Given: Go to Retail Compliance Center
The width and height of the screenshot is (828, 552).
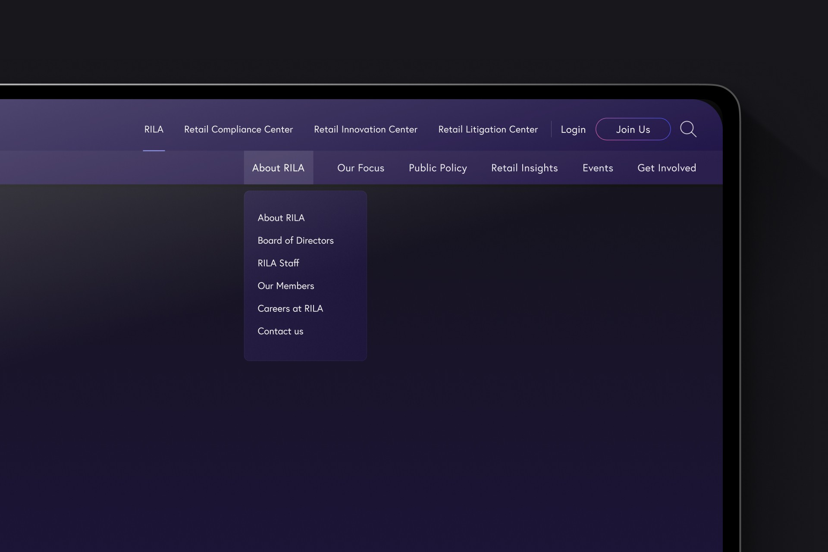Looking at the screenshot, I should (238, 129).
